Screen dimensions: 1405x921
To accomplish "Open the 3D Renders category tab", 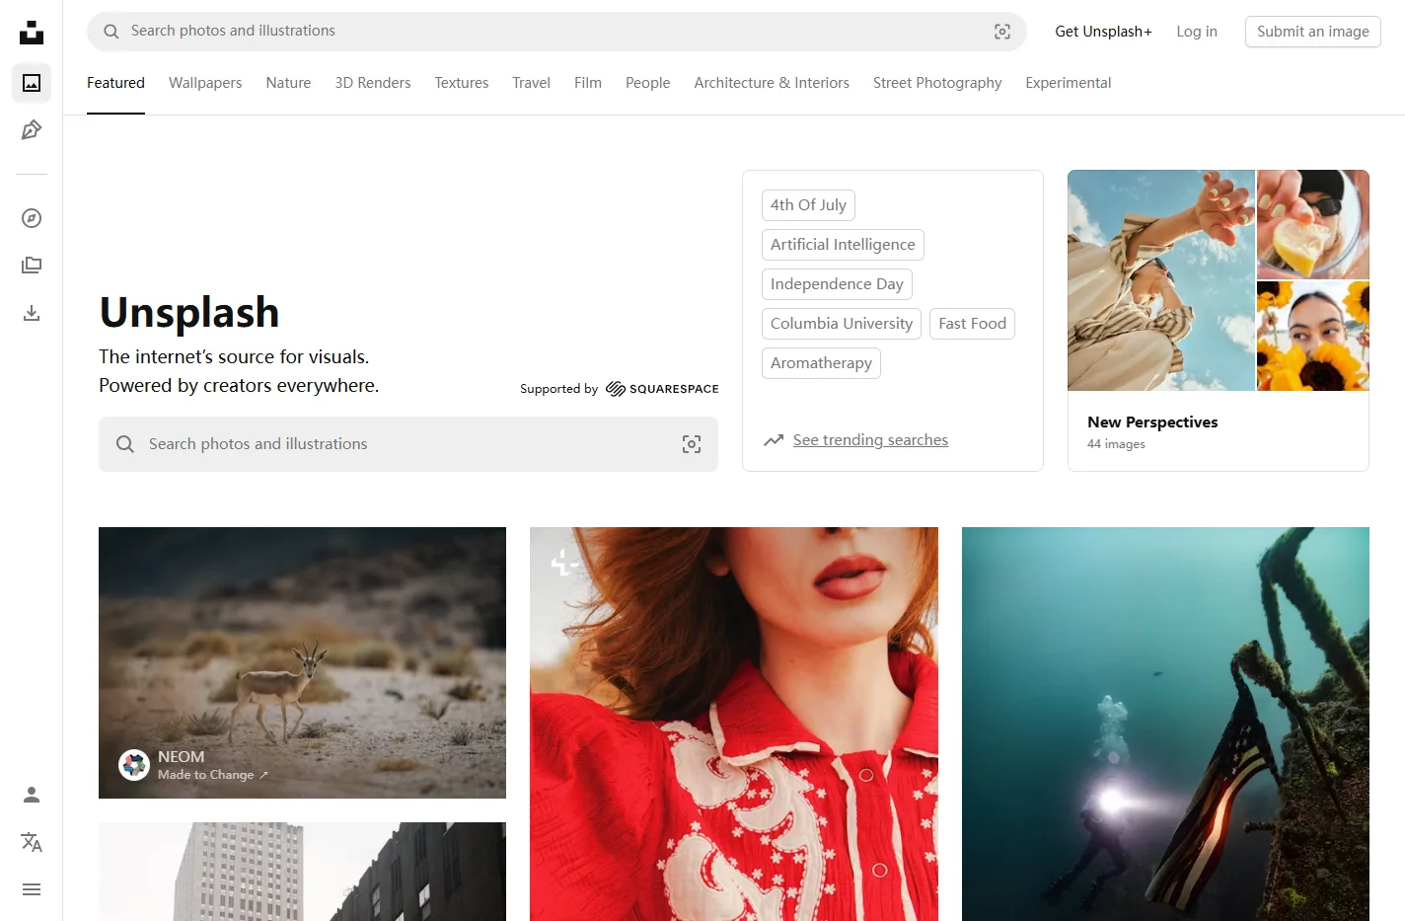I will 373,83.
